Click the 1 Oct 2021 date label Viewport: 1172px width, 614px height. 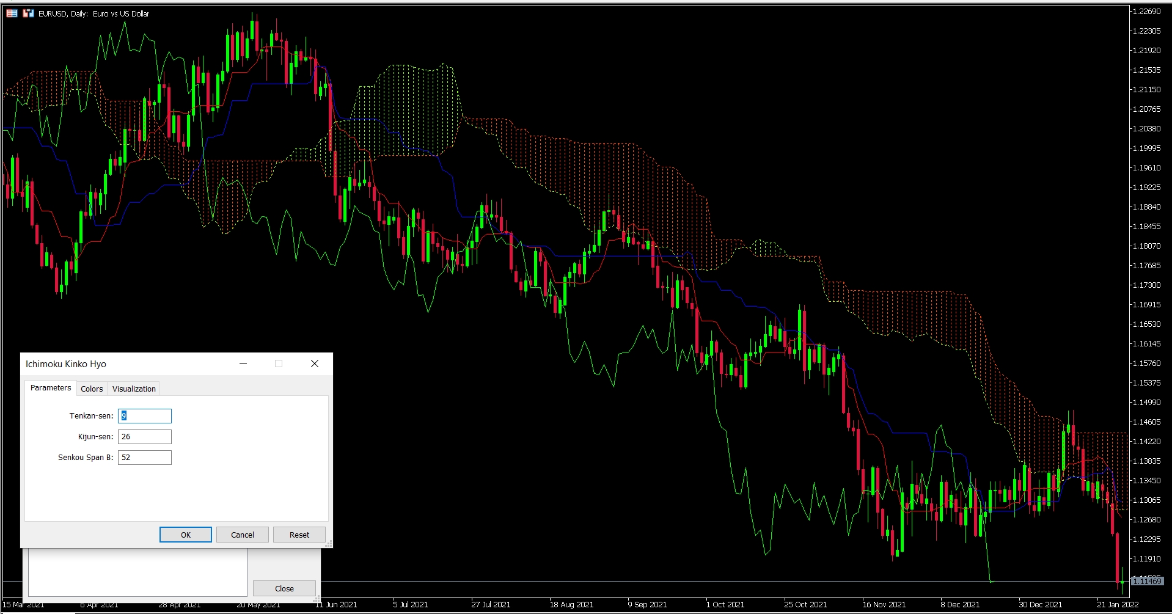[725, 604]
